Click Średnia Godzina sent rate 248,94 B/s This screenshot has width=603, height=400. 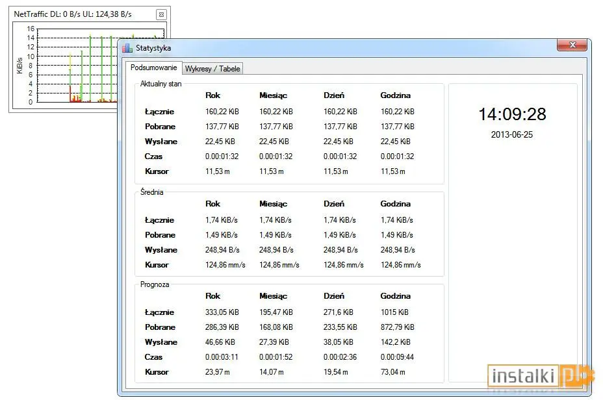coord(398,250)
